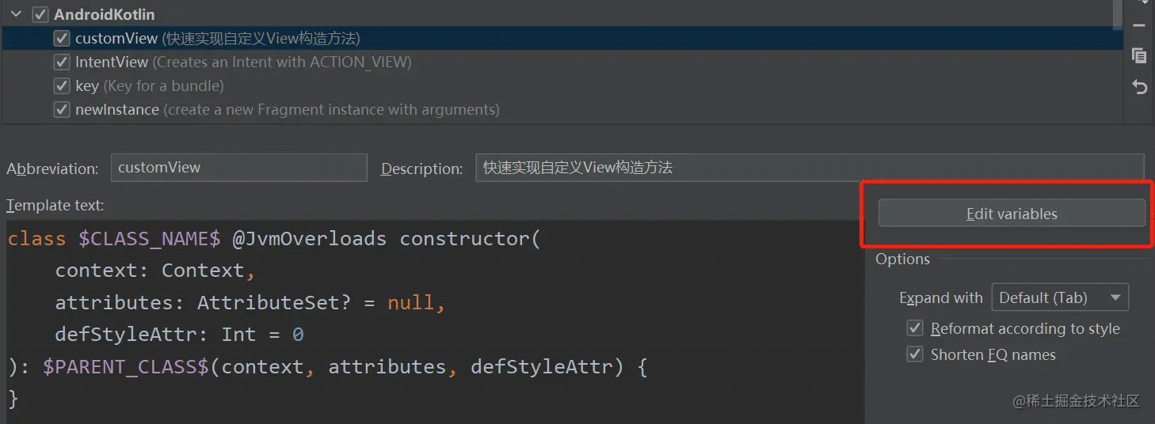1155x424 pixels.
Task: Open the Expand with dropdown
Action: pyautogui.click(x=1060, y=297)
